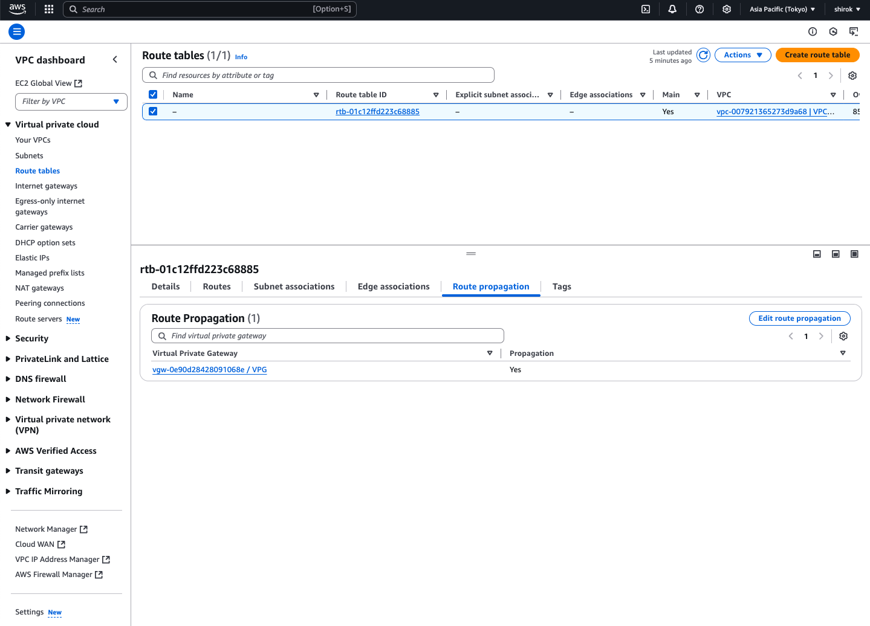The width and height of the screenshot is (870, 626).
Task: Set the split panel to its smallest size icon
Action: [x=817, y=254]
